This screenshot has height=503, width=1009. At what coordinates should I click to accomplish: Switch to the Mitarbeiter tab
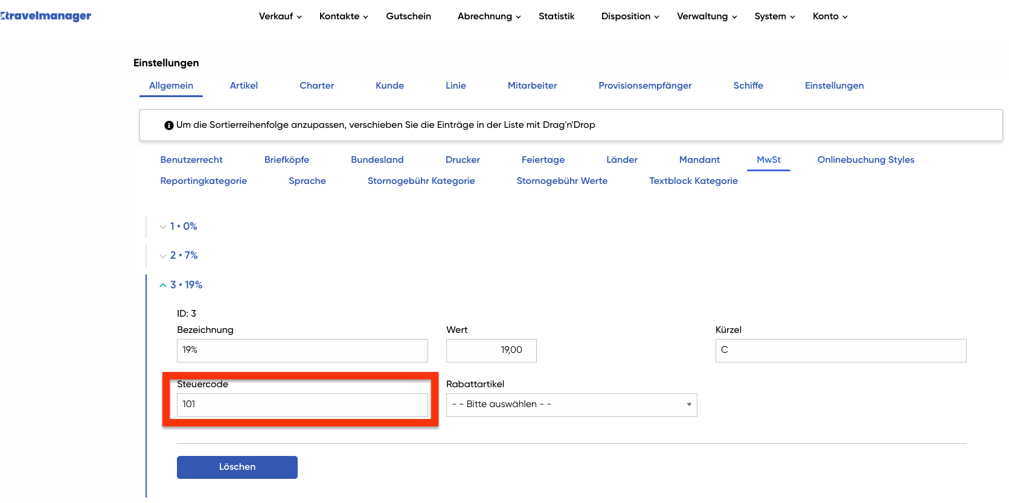click(x=533, y=86)
